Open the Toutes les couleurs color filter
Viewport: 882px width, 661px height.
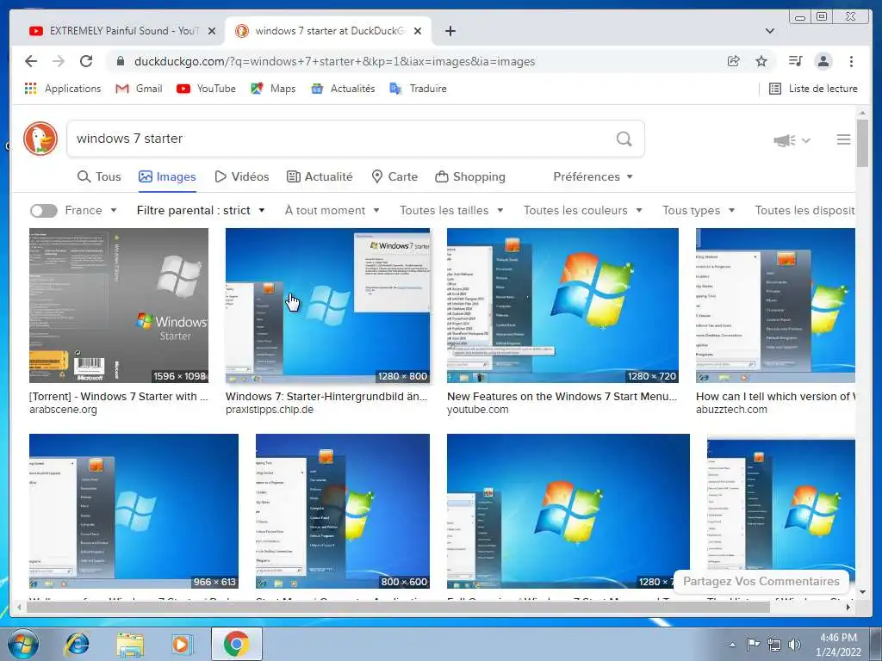click(x=583, y=210)
